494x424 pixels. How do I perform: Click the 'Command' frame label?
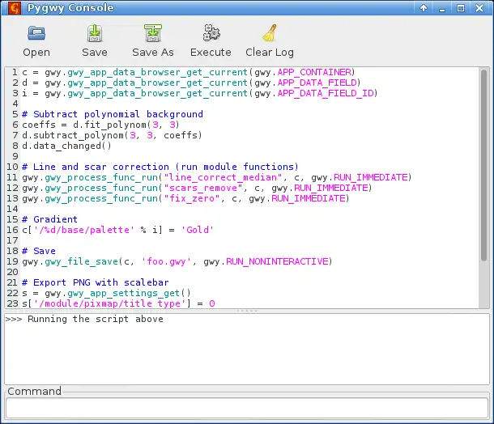[x=34, y=392]
